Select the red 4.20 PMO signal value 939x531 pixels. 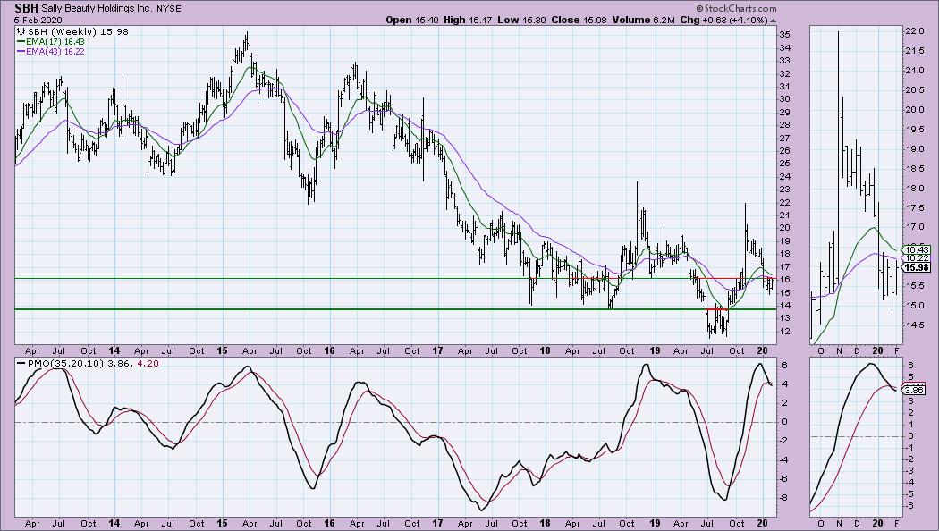[x=148, y=363]
